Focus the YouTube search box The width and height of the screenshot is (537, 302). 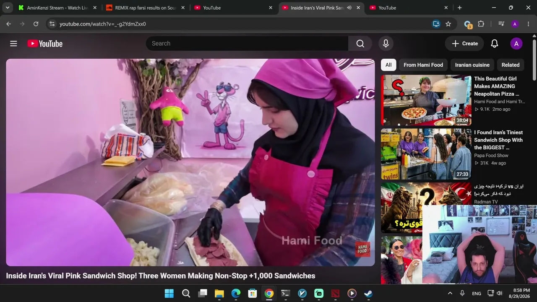[x=247, y=44]
